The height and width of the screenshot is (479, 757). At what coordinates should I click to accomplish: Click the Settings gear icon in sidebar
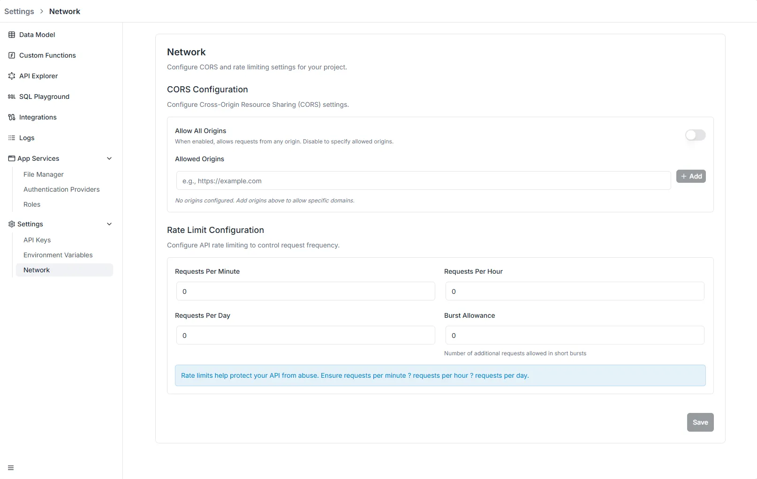click(12, 224)
